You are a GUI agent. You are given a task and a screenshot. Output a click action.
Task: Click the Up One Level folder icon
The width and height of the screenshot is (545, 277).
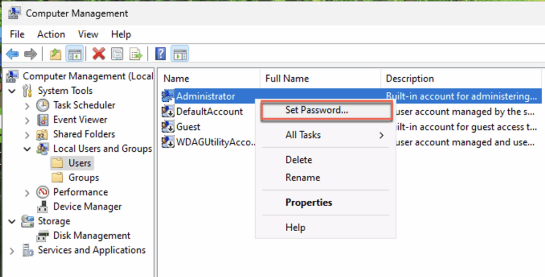55,54
